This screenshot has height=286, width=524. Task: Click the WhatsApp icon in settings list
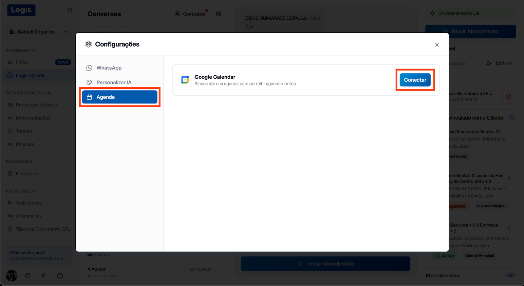pos(89,68)
